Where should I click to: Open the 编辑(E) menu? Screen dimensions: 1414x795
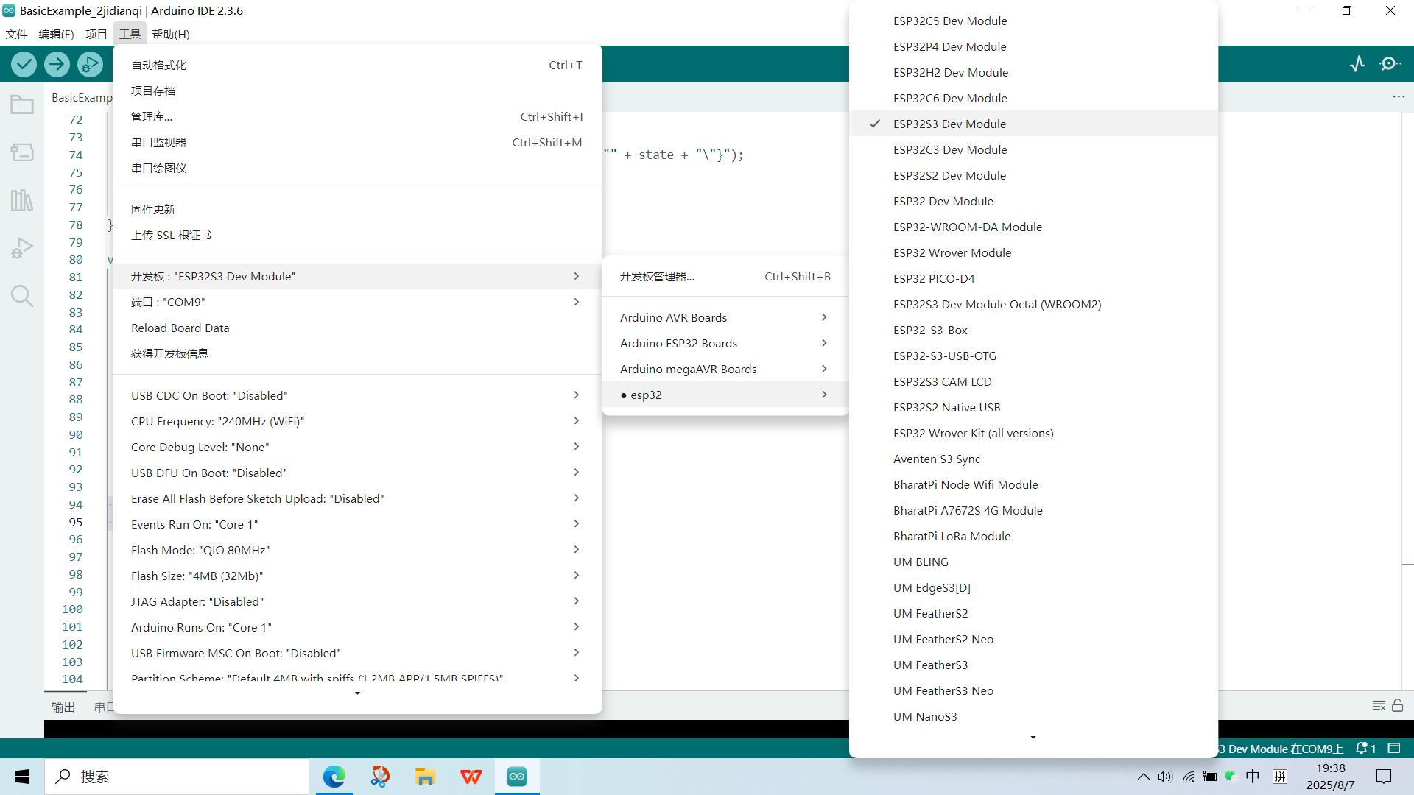click(56, 34)
